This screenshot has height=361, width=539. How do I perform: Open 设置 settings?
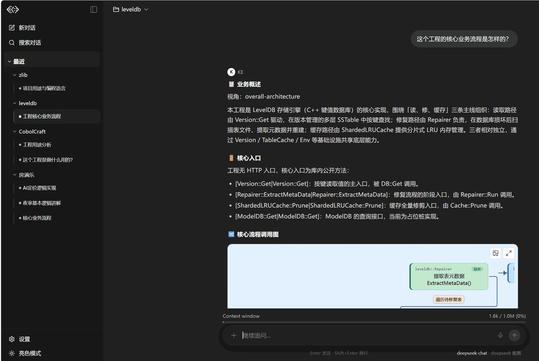[20, 339]
